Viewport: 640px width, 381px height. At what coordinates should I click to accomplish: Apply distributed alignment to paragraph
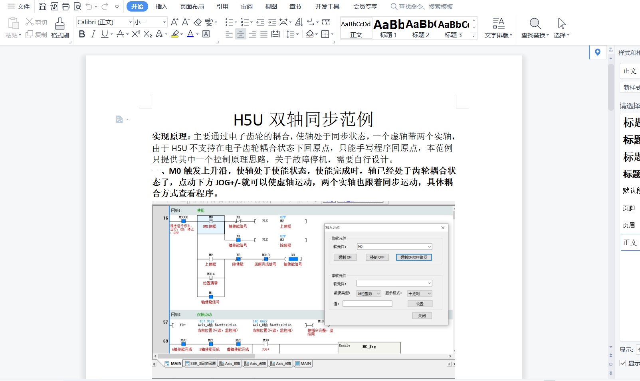coord(275,34)
